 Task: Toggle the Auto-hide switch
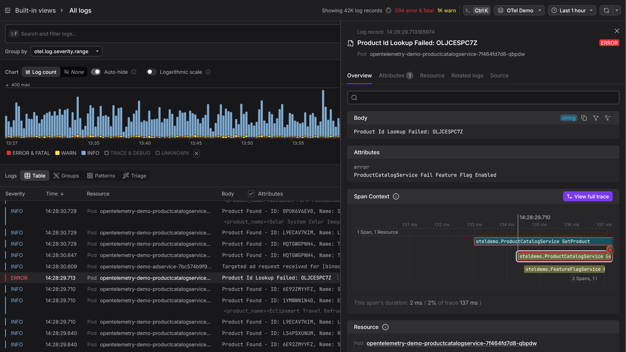[x=96, y=72]
